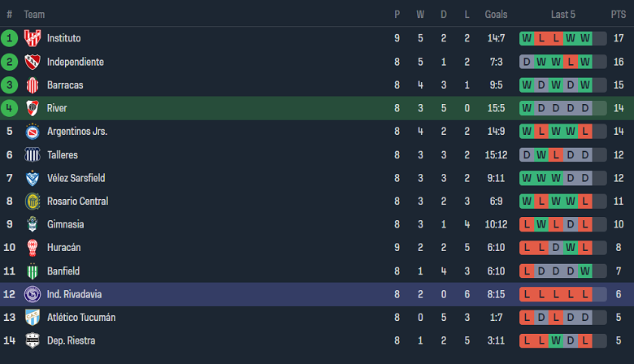Image resolution: width=634 pixels, height=364 pixels.
Task: Click the green rank 1 position badge
Action: tap(10, 38)
